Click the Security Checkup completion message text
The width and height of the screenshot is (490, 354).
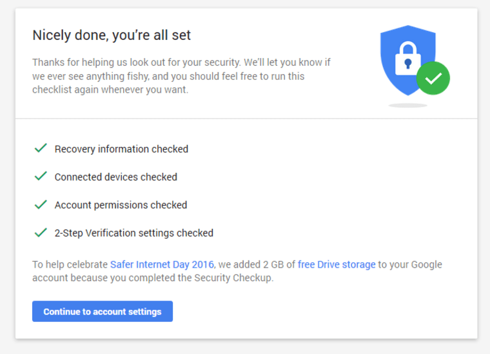coord(237,271)
